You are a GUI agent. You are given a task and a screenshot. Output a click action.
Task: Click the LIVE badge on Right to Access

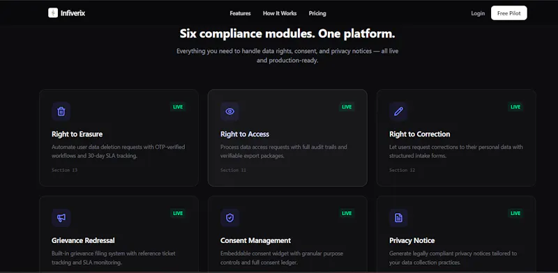(x=347, y=107)
